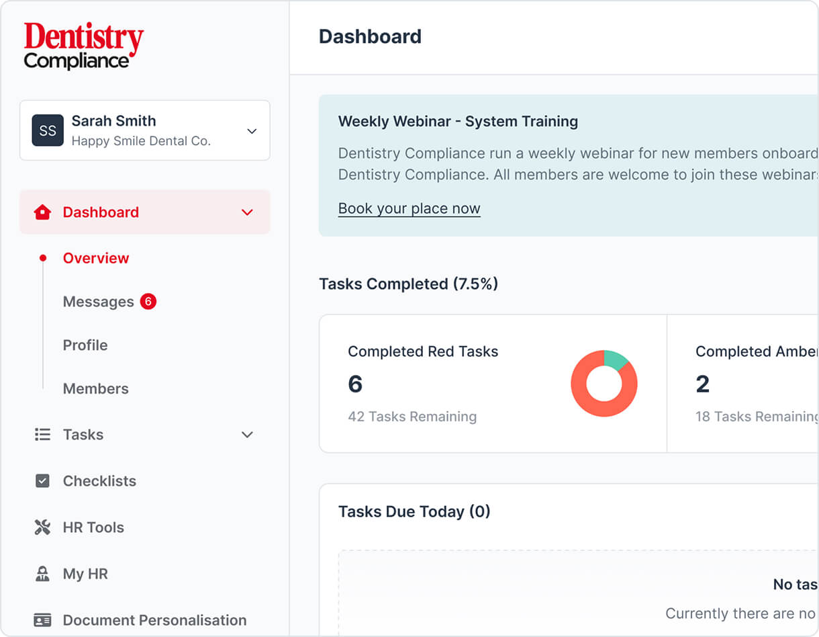
Task: Open the Members section
Action: tap(96, 388)
